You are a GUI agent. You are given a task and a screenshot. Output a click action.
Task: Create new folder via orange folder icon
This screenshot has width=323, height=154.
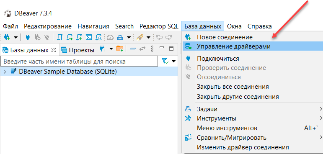click(x=120, y=49)
